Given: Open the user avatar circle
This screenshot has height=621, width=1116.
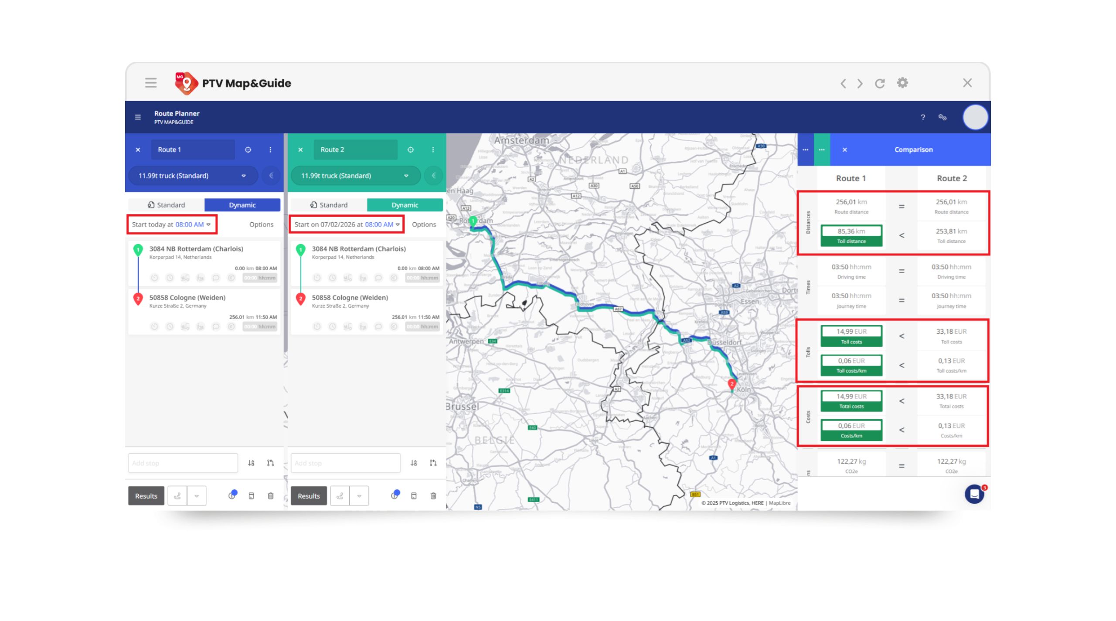Looking at the screenshot, I should pyautogui.click(x=975, y=117).
